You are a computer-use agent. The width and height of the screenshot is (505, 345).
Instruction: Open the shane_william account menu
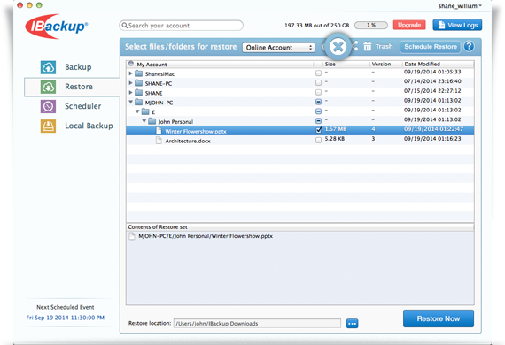point(460,6)
